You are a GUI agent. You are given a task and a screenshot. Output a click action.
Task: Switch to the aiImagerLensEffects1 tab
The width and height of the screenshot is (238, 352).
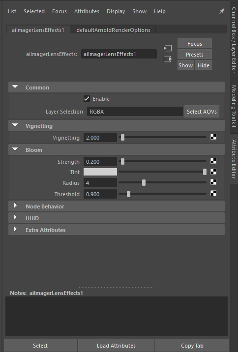(x=38, y=30)
